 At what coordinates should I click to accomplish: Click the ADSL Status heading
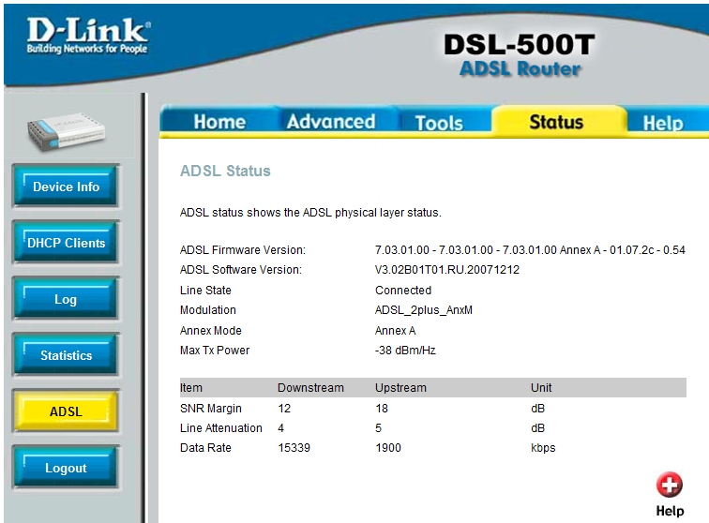click(225, 171)
